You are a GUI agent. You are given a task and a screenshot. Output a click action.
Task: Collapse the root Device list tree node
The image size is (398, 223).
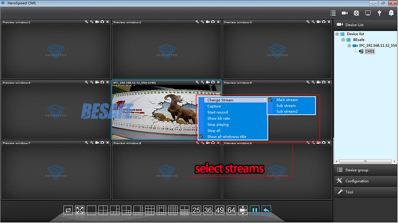pos(337,34)
